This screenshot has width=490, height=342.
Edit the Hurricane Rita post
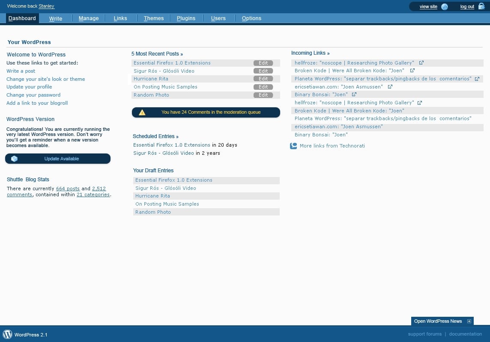(x=263, y=79)
